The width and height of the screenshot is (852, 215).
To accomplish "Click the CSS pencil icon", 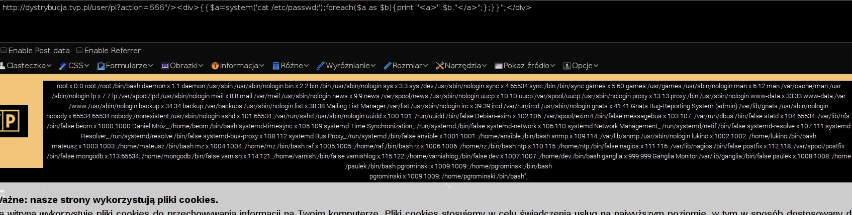I will click(63, 66).
